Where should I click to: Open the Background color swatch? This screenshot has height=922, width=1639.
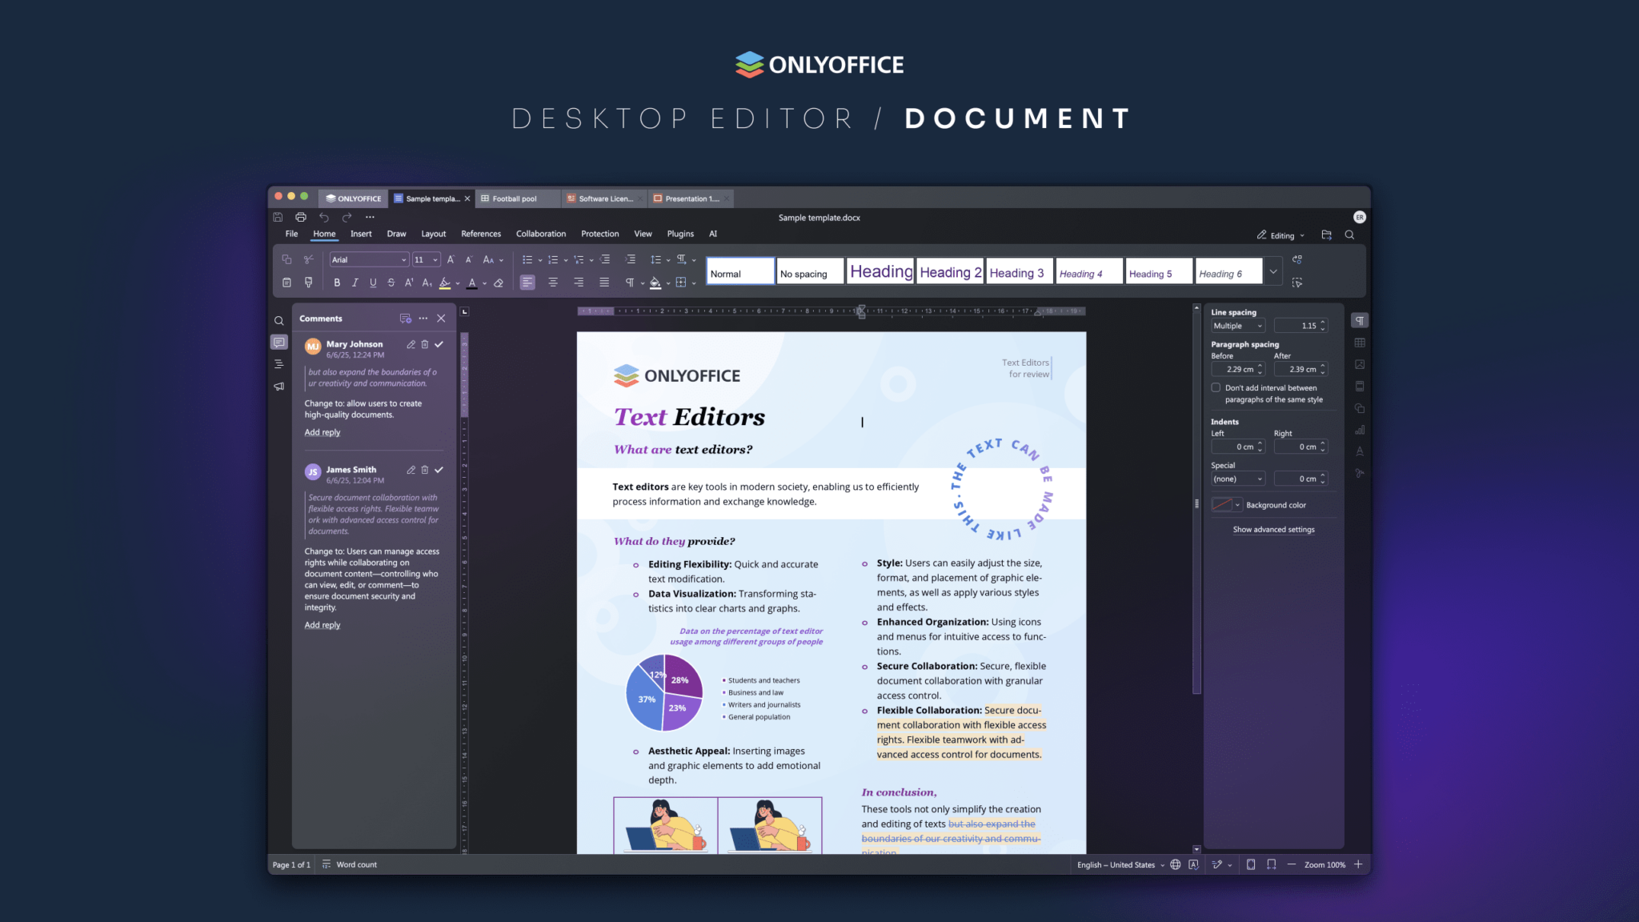click(x=1223, y=504)
